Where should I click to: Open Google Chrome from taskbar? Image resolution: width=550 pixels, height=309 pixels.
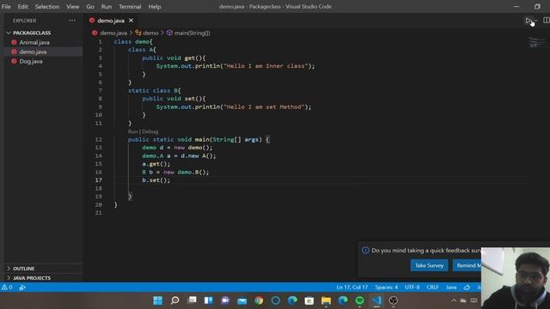pos(259,300)
